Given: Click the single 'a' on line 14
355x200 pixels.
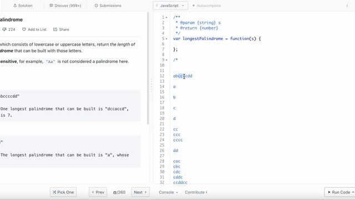Looking at the screenshot, I should point(174,87).
